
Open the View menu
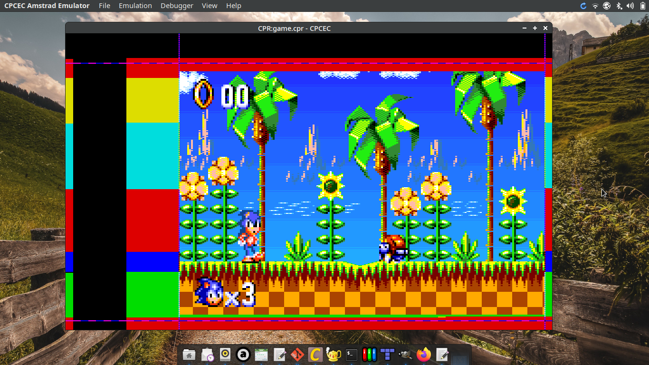(210, 6)
